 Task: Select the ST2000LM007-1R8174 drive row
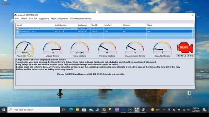point(104,31)
